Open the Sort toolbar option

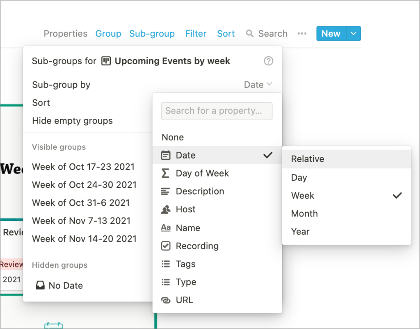tap(226, 34)
